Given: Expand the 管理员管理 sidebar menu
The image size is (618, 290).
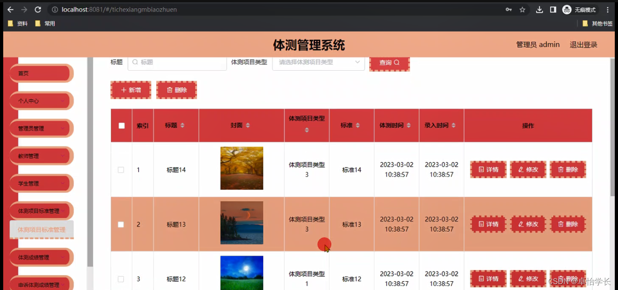Looking at the screenshot, I should (x=40, y=128).
